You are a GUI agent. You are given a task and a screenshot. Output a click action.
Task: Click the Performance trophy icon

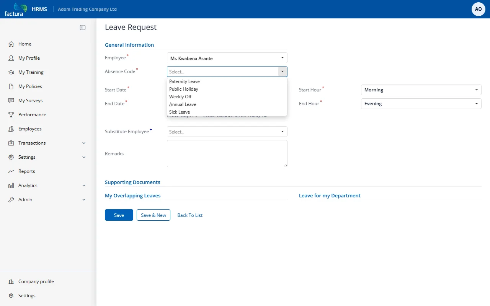click(x=11, y=115)
